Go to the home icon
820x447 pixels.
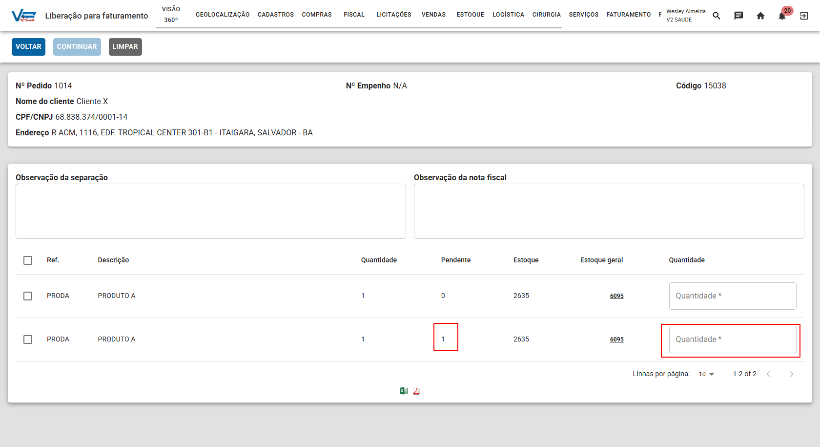[760, 16]
